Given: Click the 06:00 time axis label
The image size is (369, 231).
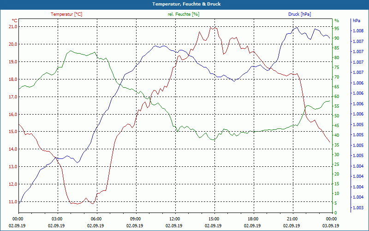Looking at the screenshot, I should (x=95, y=219).
